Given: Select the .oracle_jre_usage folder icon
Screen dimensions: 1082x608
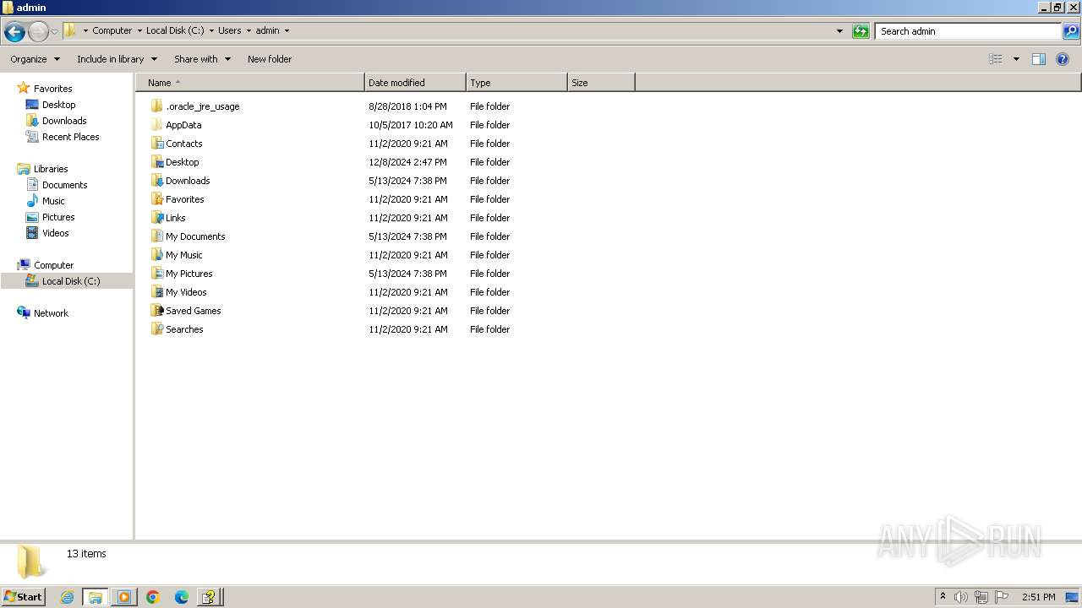Looking at the screenshot, I should tap(156, 106).
